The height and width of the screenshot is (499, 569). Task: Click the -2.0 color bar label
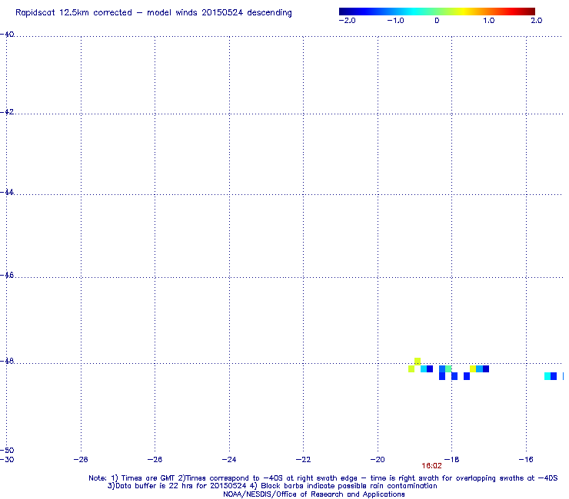347,21
